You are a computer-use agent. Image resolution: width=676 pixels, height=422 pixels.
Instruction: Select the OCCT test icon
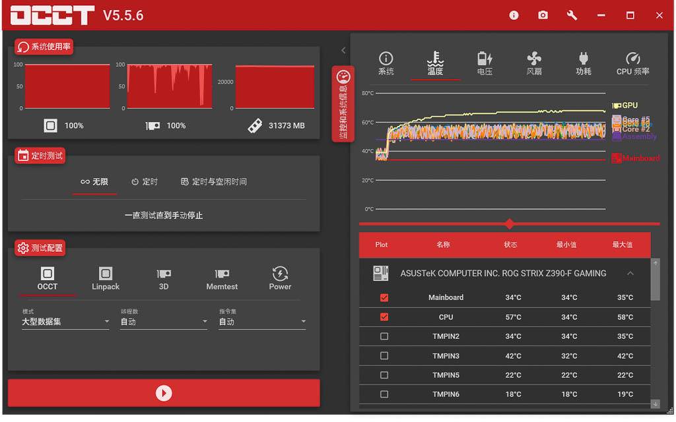point(48,274)
